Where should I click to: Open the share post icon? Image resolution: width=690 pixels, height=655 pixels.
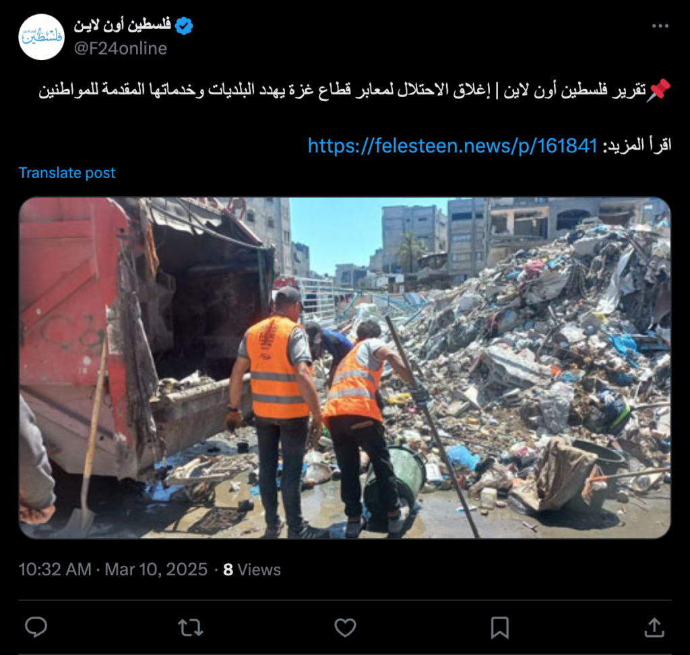pos(654,627)
